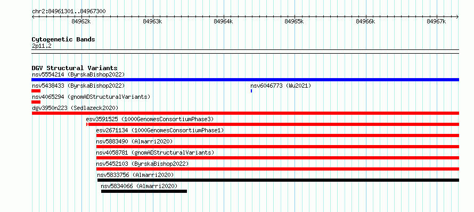
Task: Click the tiny blue nsv6046773 marker
Action: click(x=251, y=91)
